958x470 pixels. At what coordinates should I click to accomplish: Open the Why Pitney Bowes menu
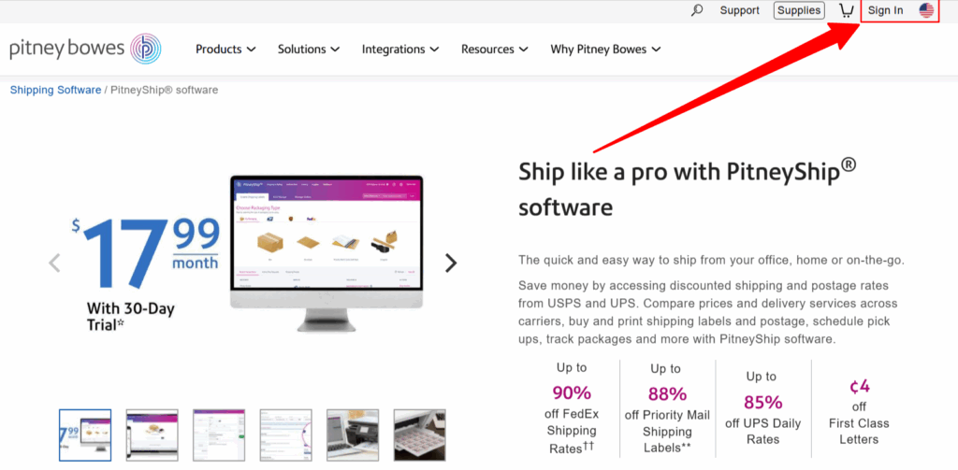tap(605, 50)
